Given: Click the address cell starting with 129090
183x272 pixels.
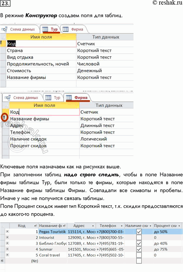Looking at the screenshot, I should pyautogui.click(x=81, y=237).
